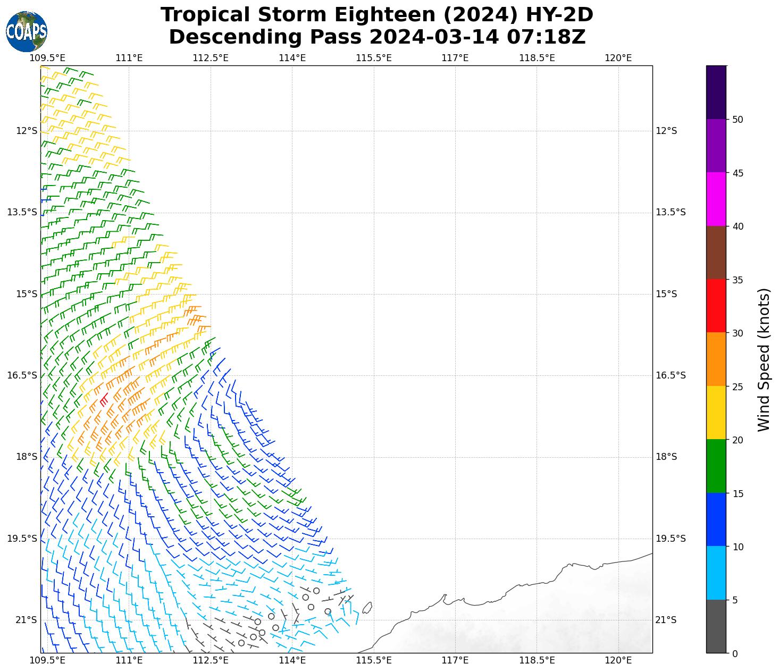Image resolution: width=779 pixels, height=672 pixels.
Task: Click the 120°E label on bottom axis
Action: (618, 660)
